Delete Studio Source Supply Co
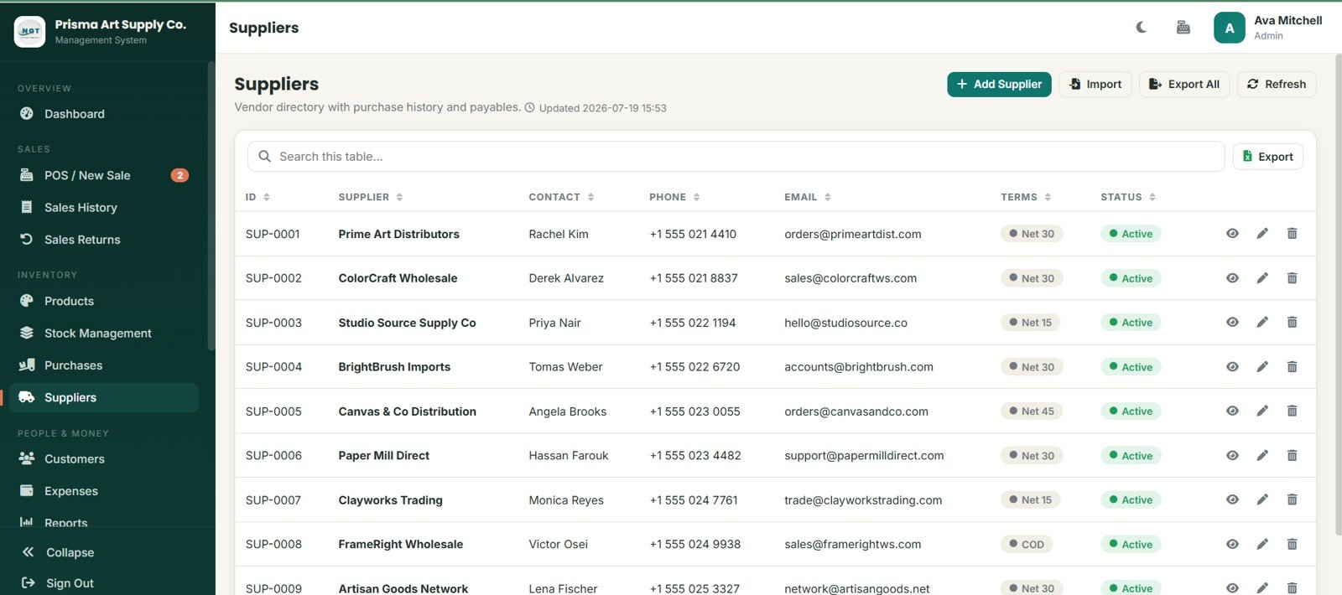Image resolution: width=1342 pixels, height=595 pixels. tap(1293, 323)
